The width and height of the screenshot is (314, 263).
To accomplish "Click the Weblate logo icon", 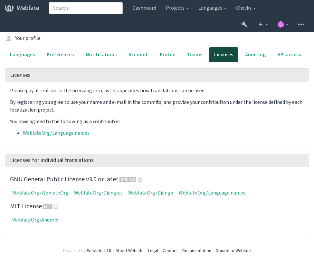I will pyautogui.click(x=9, y=8).
